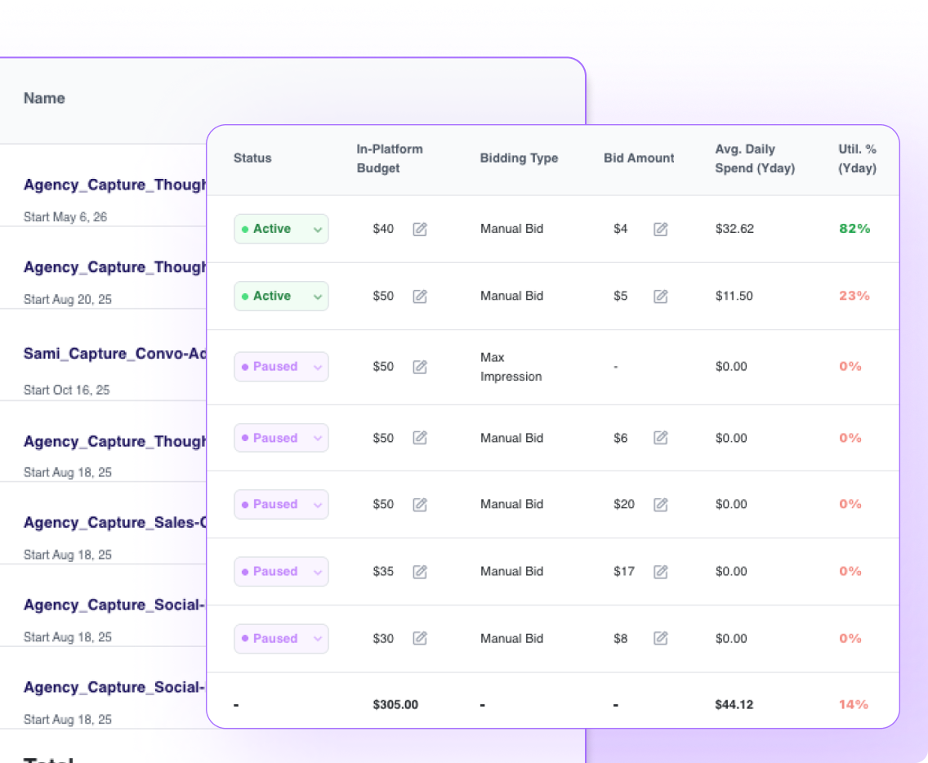928x763 pixels.
Task: Open Paused status dropdown for Max Impression row
Action: (x=281, y=367)
